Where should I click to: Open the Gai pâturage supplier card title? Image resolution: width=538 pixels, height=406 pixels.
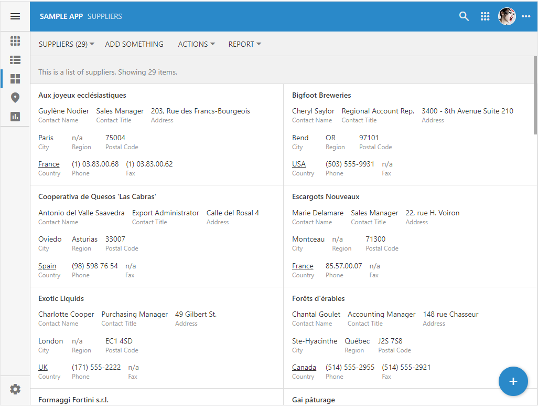coord(313,400)
